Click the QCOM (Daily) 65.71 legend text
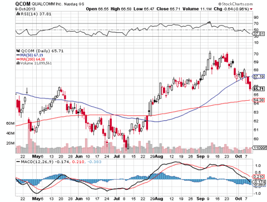This screenshot has height=202, width=267. [42, 51]
